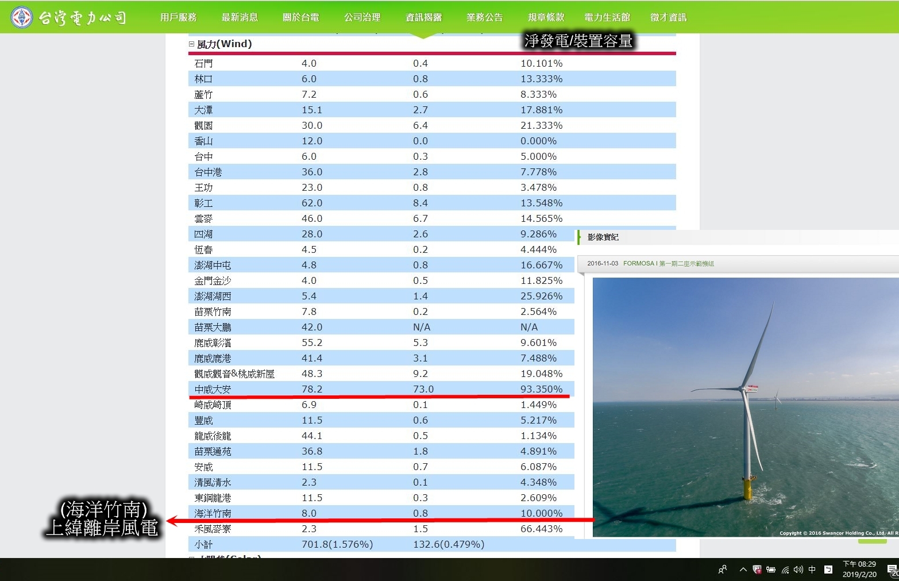The width and height of the screenshot is (899, 581).
Task: Select the 66.443% value for 禾風麥寮
Action: [x=542, y=529]
